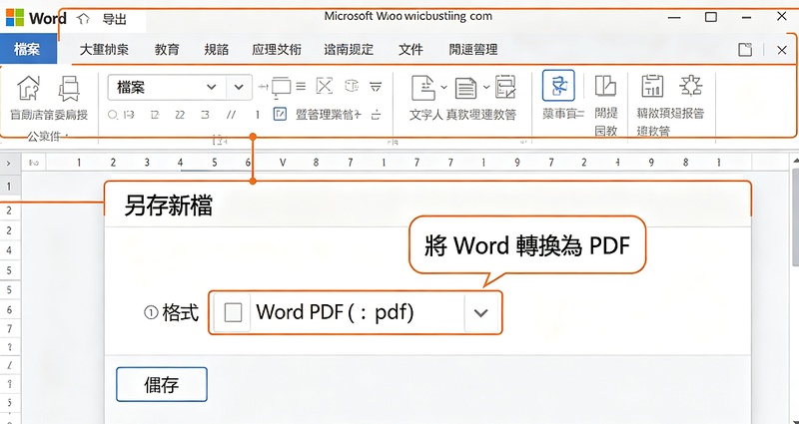The height and width of the screenshot is (424, 799).
Task: Toggle the blue checkbox icon before 暨管理業
Action: (x=280, y=115)
